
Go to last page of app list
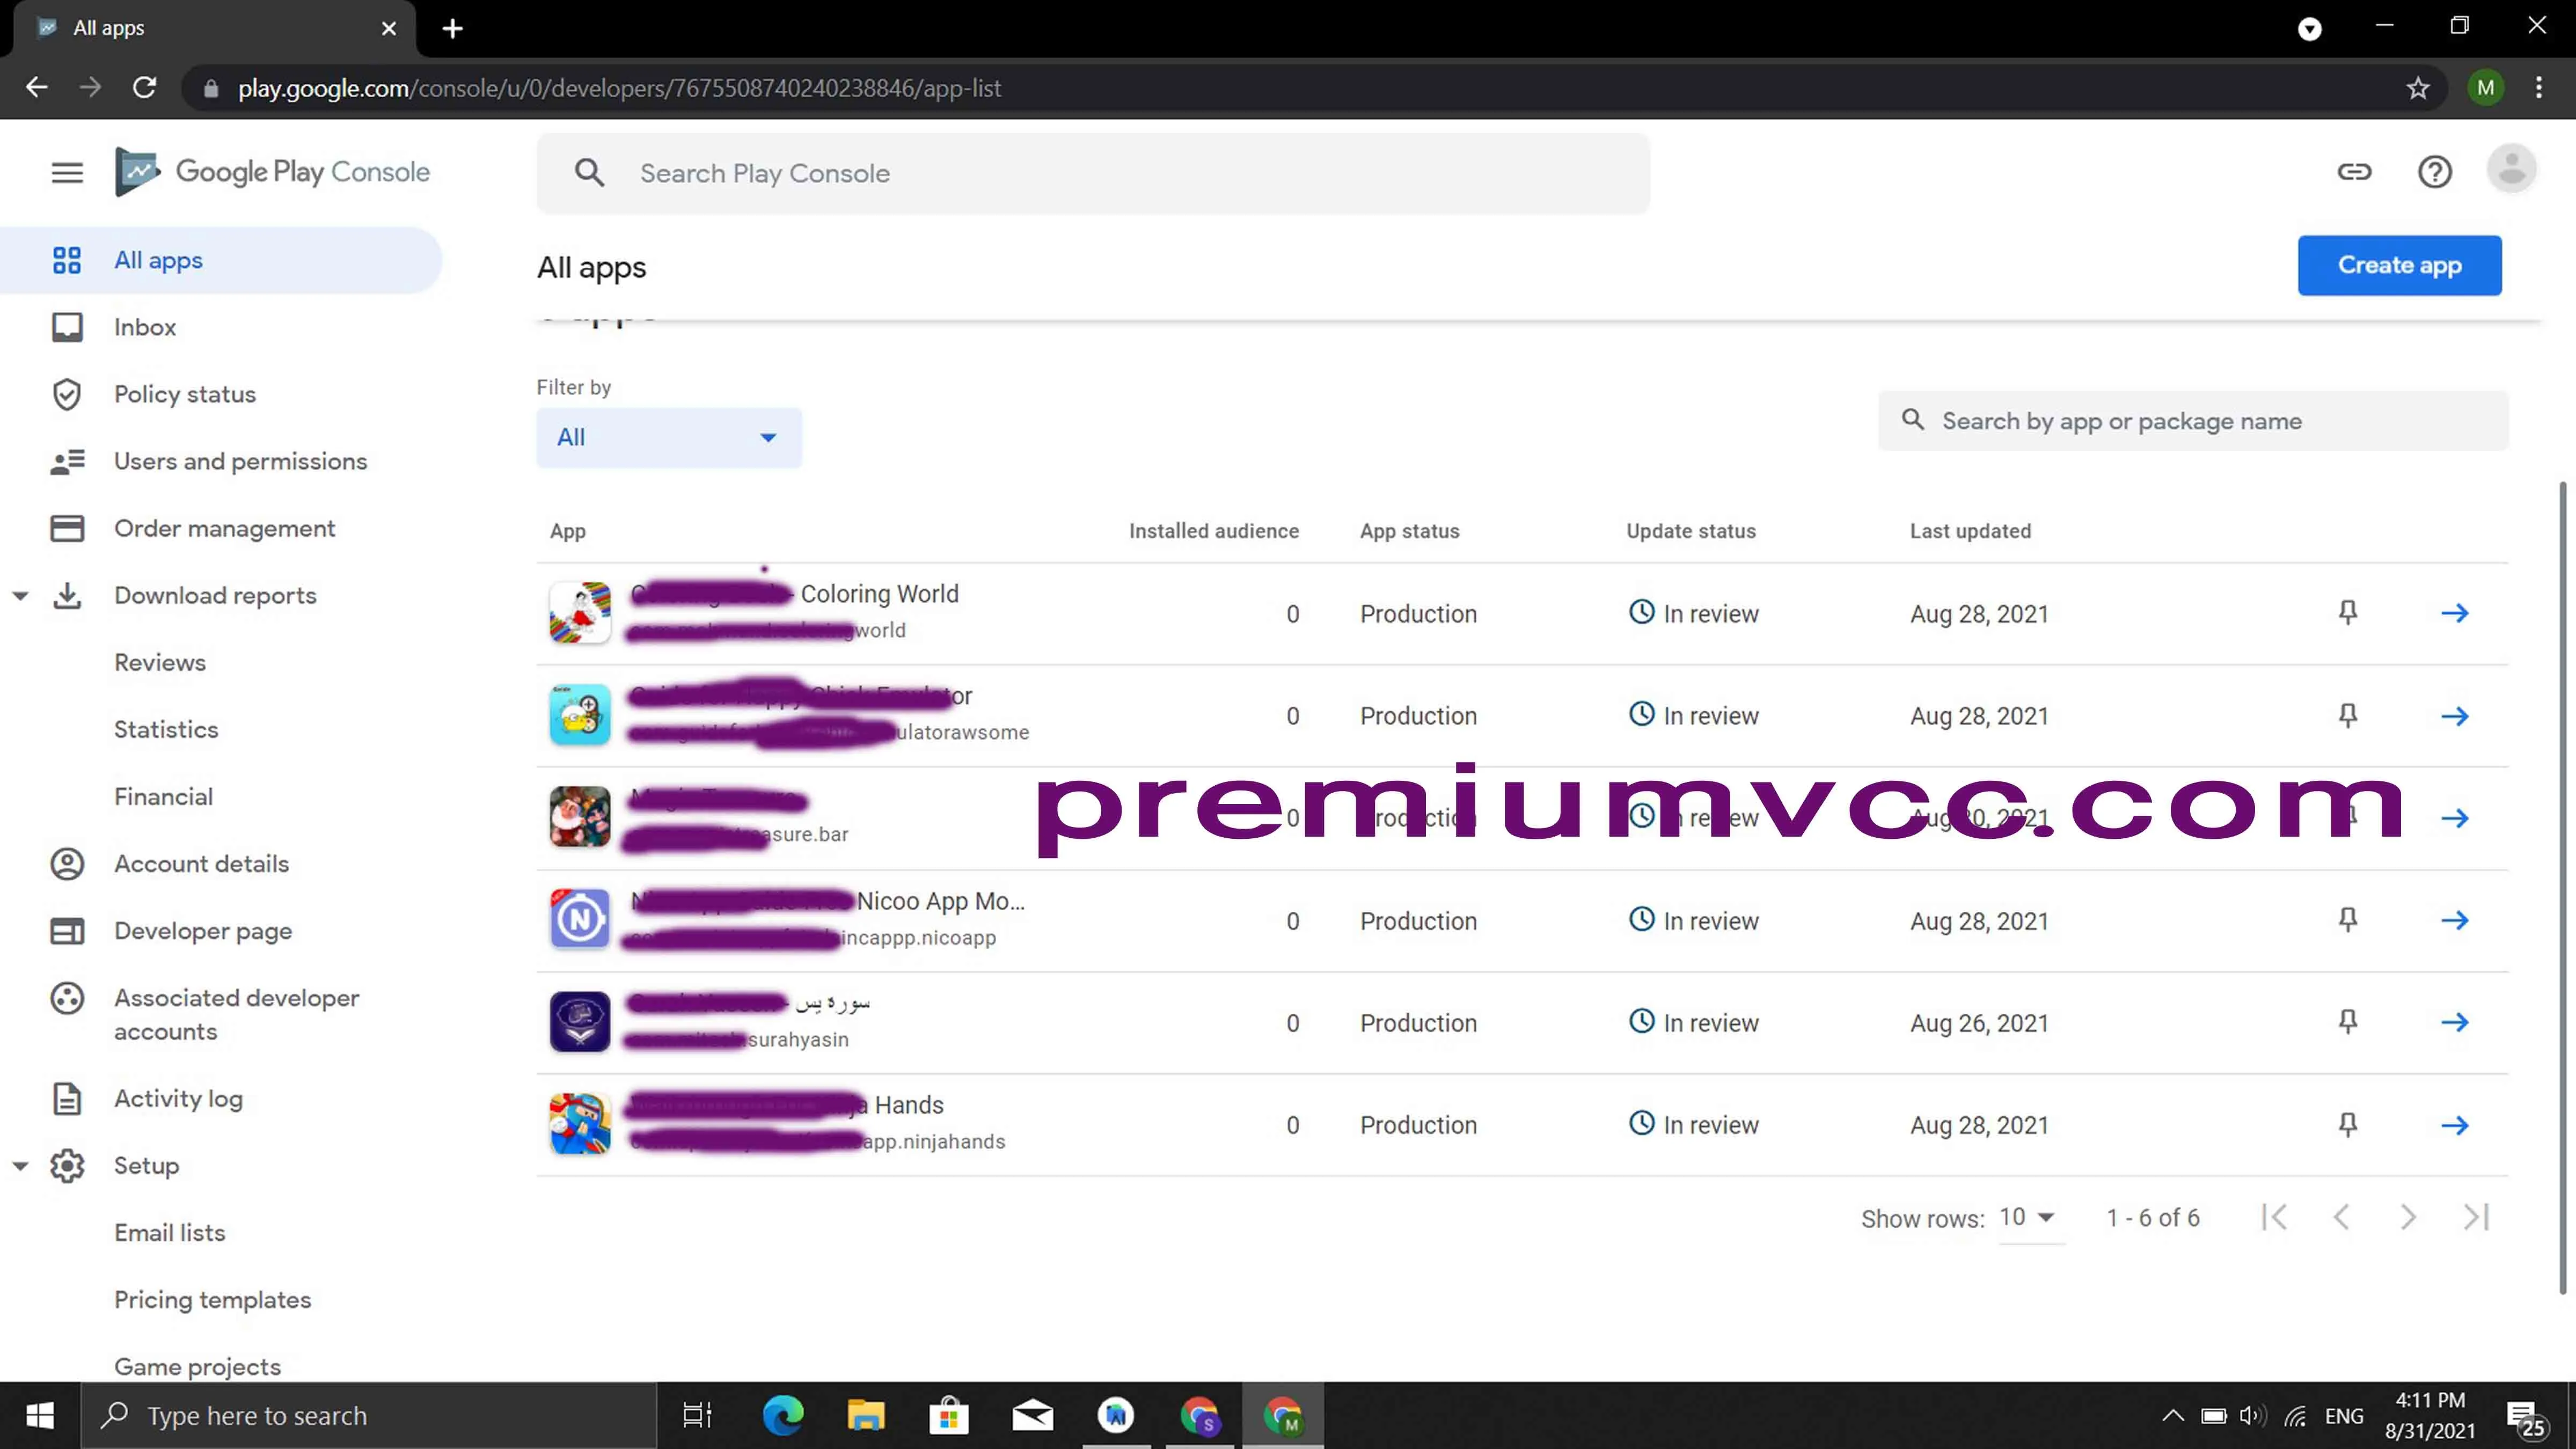point(2476,1217)
